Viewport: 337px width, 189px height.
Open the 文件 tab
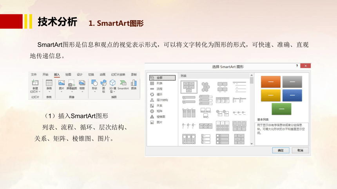(34, 74)
